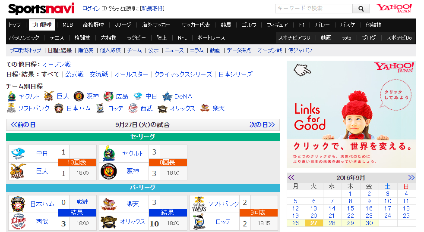424x232 pixels.
Task: Click the Hanshin Tigers icon in team schedule
Action: 79,96
